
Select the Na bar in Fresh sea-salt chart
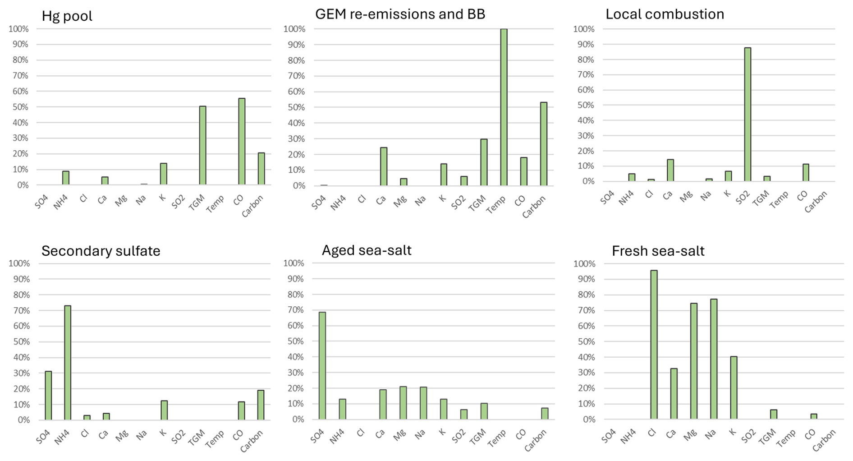tap(714, 359)
